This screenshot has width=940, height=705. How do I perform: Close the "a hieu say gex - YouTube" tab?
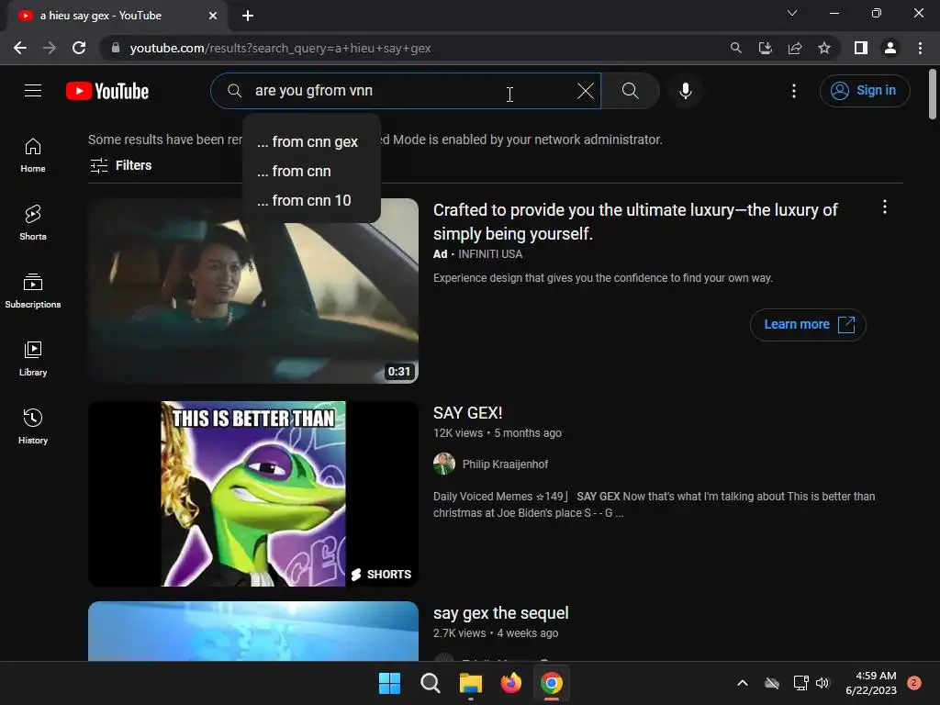[x=213, y=16]
